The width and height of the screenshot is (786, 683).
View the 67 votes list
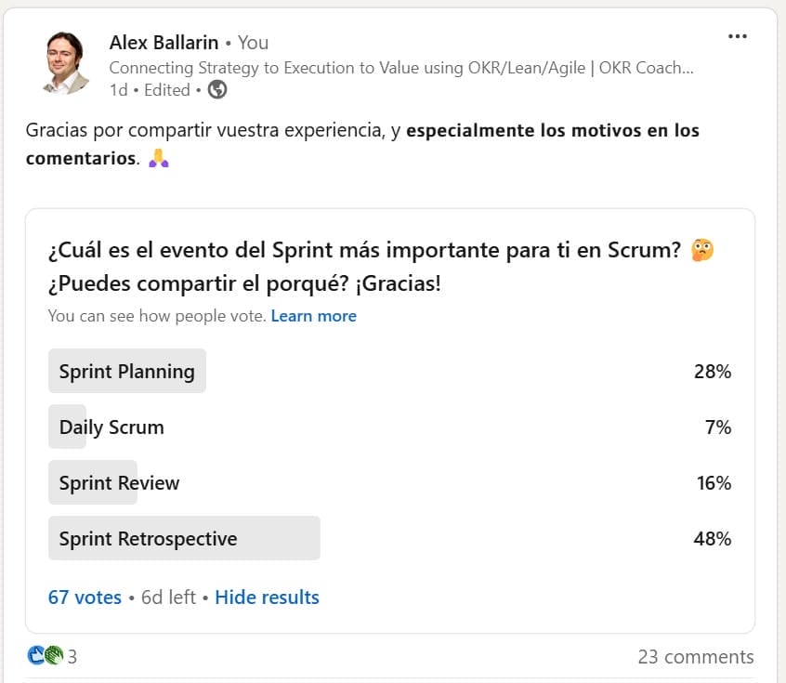point(85,598)
